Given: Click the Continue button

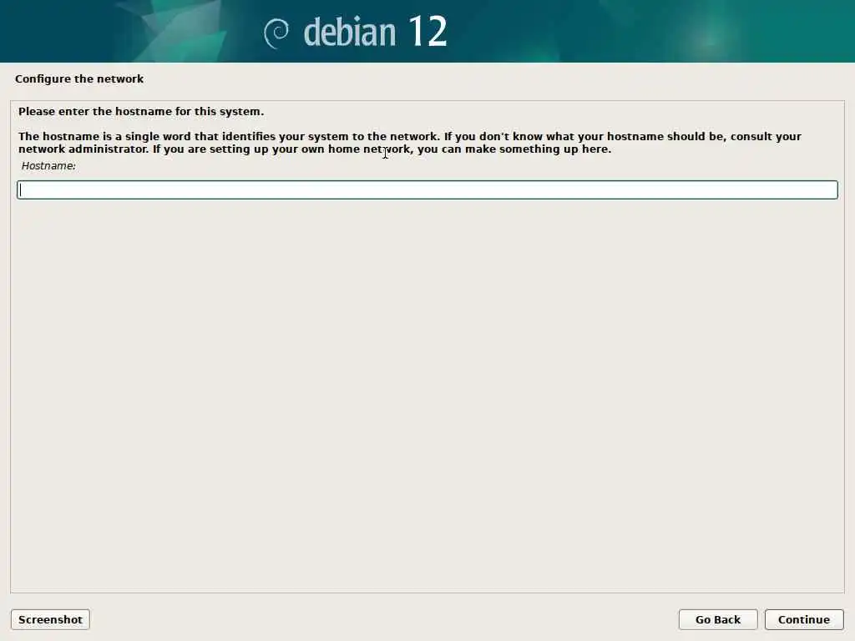Looking at the screenshot, I should pos(804,620).
